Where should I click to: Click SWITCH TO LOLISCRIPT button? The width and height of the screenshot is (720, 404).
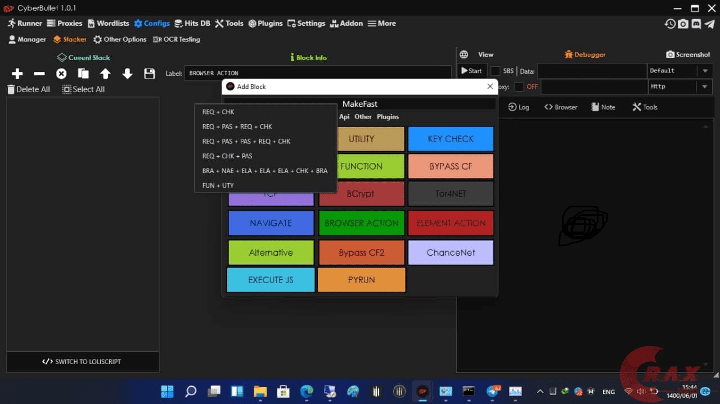[x=83, y=362]
